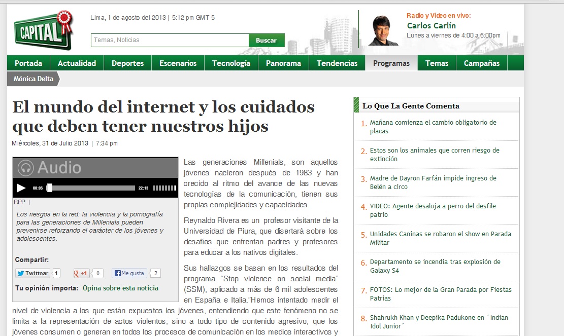This screenshot has height=336, width=564.
Task: Switch to the Tecnología section
Action: (231, 63)
